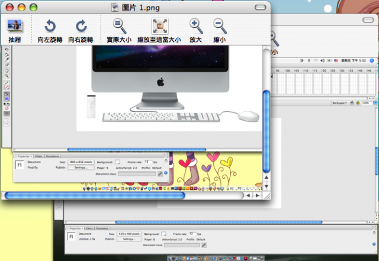
Task: Click 縮放至適當大小 zoom-to-fit icon
Action: point(159,26)
